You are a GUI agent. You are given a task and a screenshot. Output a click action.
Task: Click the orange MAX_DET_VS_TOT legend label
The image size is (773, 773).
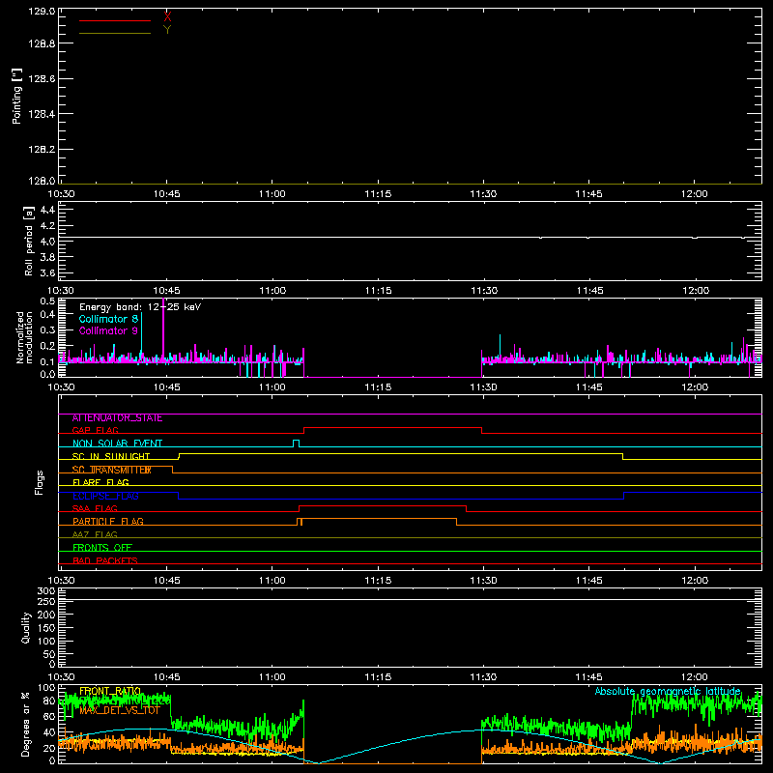pos(120,710)
